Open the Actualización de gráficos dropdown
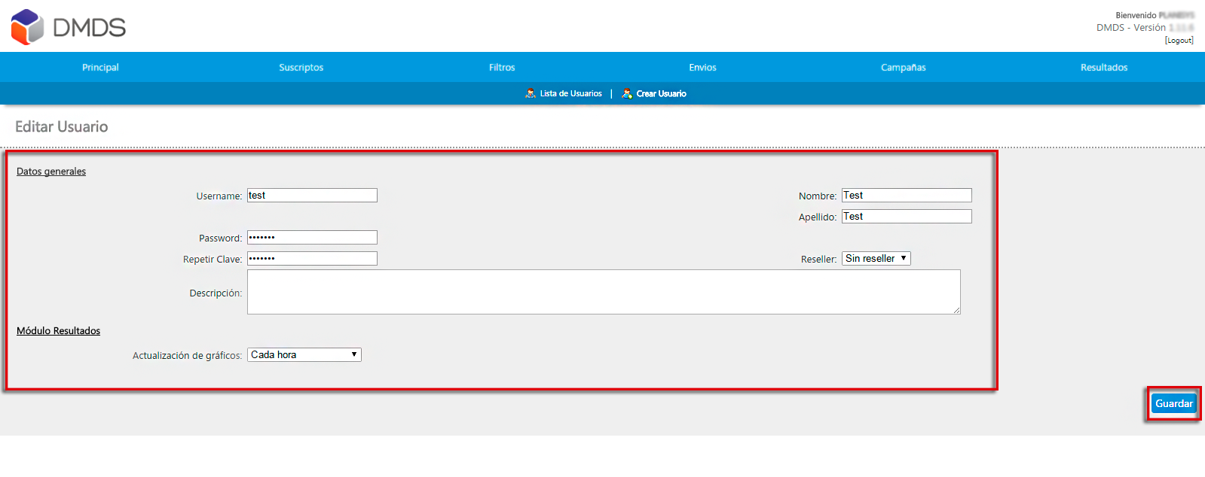Image resolution: width=1205 pixels, height=477 pixels. point(304,354)
